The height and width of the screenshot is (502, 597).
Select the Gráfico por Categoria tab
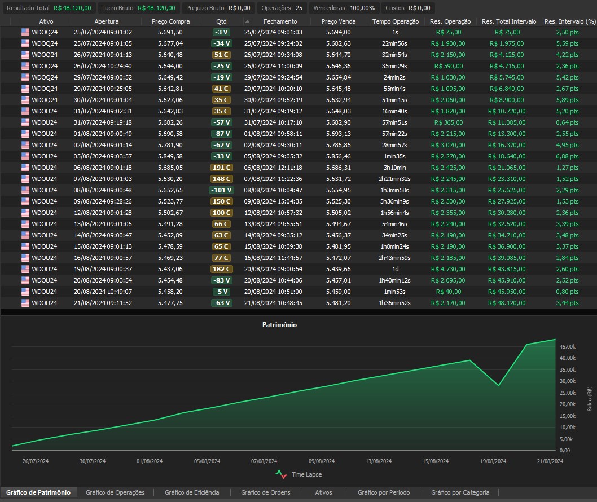click(460, 492)
